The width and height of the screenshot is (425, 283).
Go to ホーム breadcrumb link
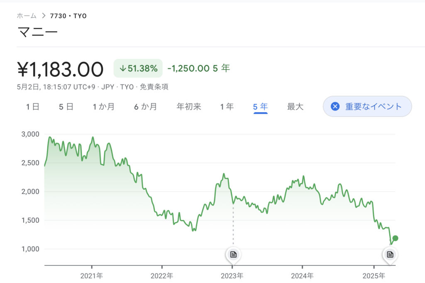[27, 16]
